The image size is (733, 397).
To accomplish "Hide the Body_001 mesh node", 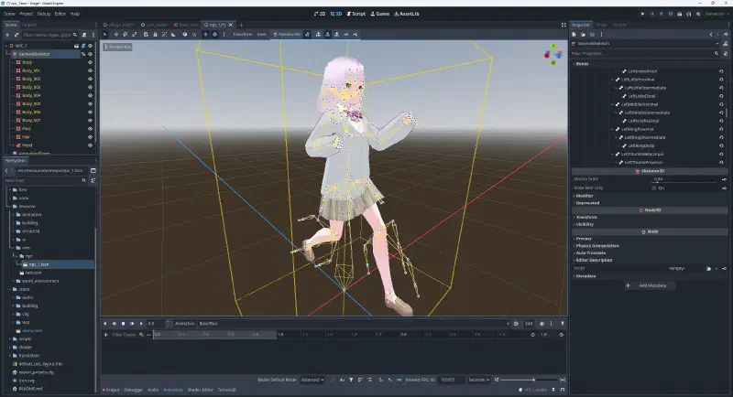I will pos(90,70).
